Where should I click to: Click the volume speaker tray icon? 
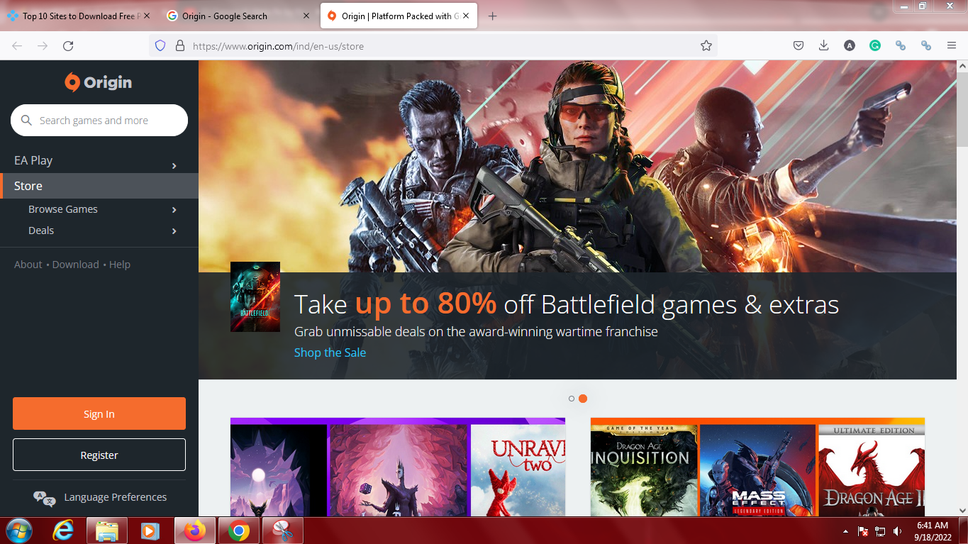pyautogui.click(x=898, y=531)
